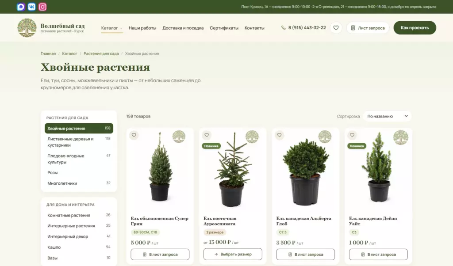The image size is (453, 266).
Task: Click the 13 000 ₽ price
Action: tap(220, 242)
